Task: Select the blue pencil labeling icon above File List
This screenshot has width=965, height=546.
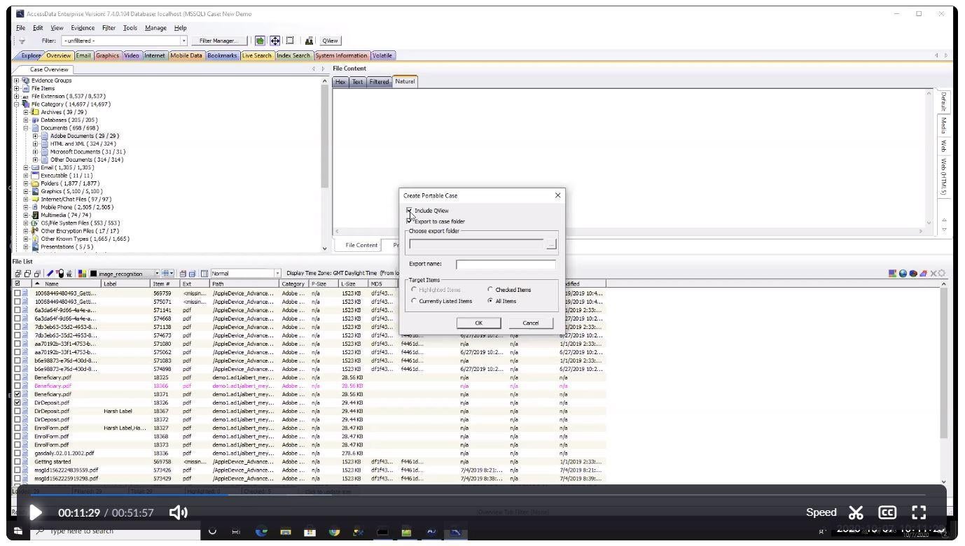Action: 50,273
